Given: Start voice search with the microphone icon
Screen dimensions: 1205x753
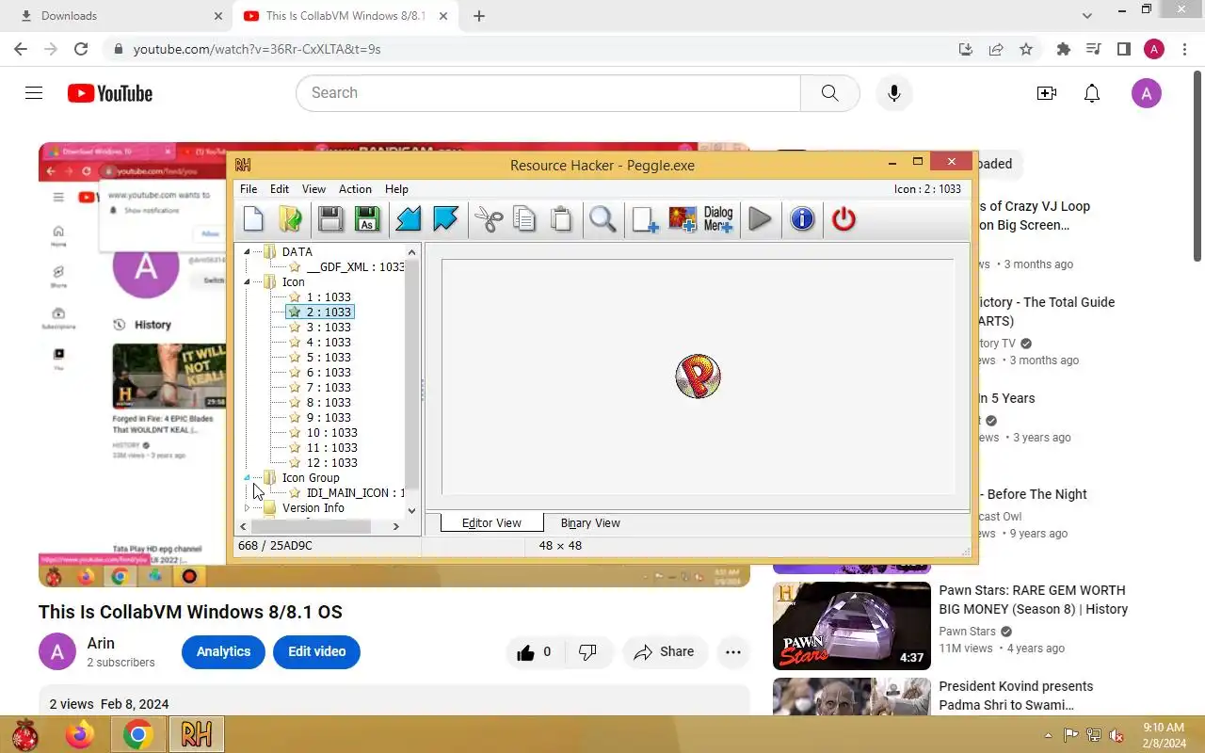Looking at the screenshot, I should [894, 93].
